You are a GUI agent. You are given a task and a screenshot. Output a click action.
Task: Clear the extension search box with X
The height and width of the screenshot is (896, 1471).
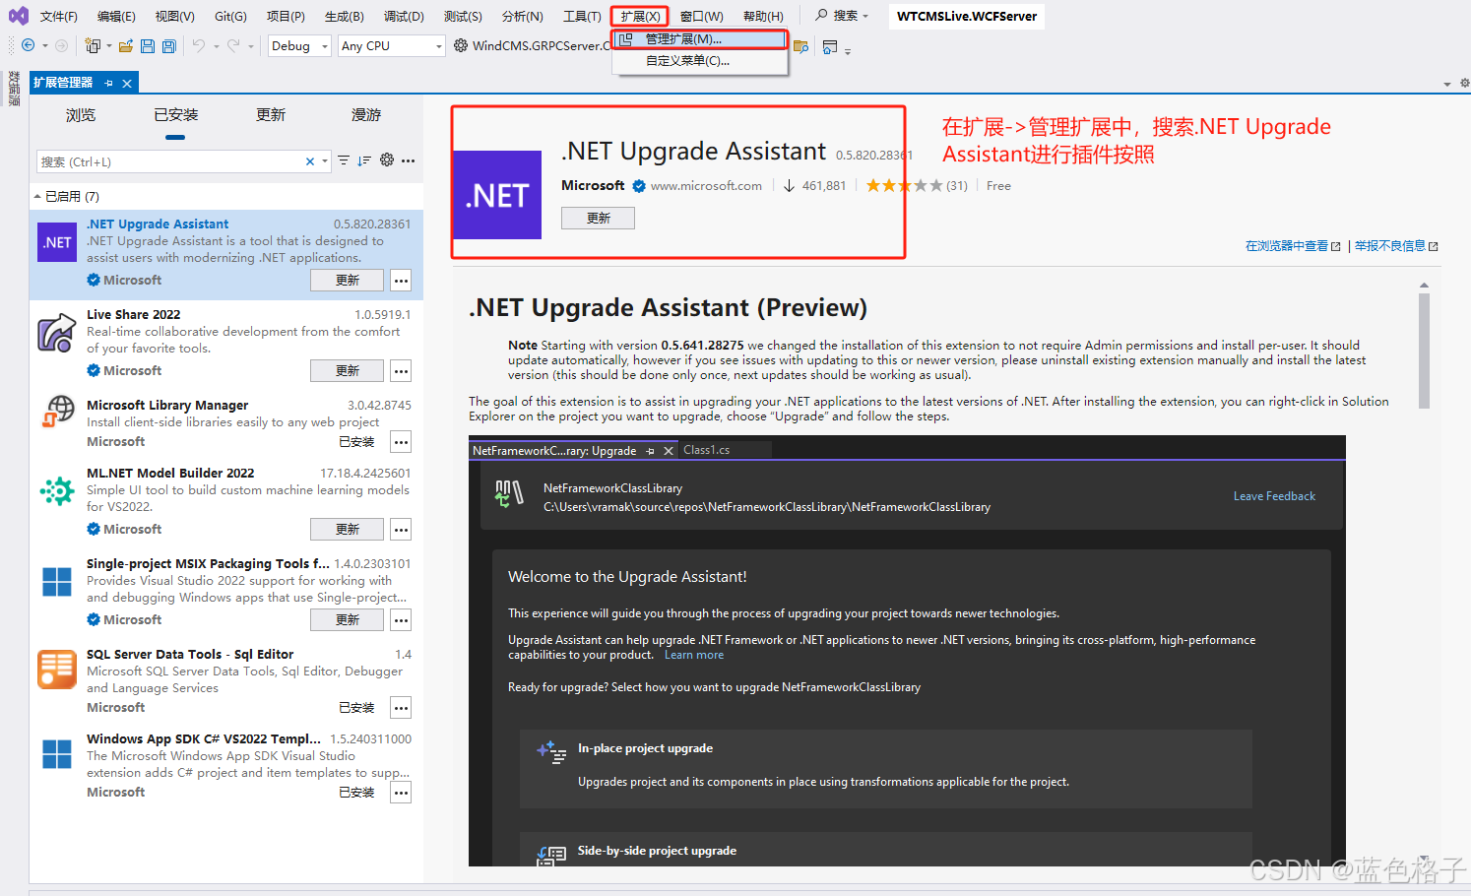(x=310, y=161)
